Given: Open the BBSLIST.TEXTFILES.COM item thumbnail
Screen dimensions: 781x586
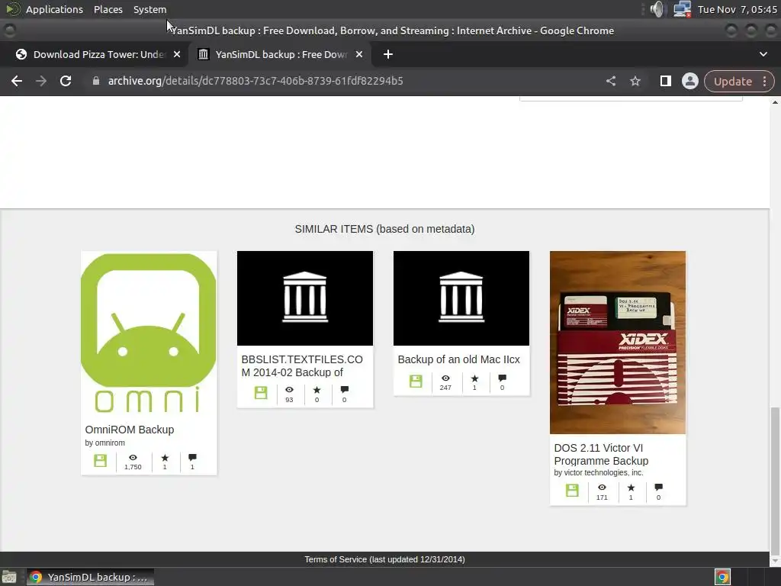Looking at the screenshot, I should click(x=305, y=298).
